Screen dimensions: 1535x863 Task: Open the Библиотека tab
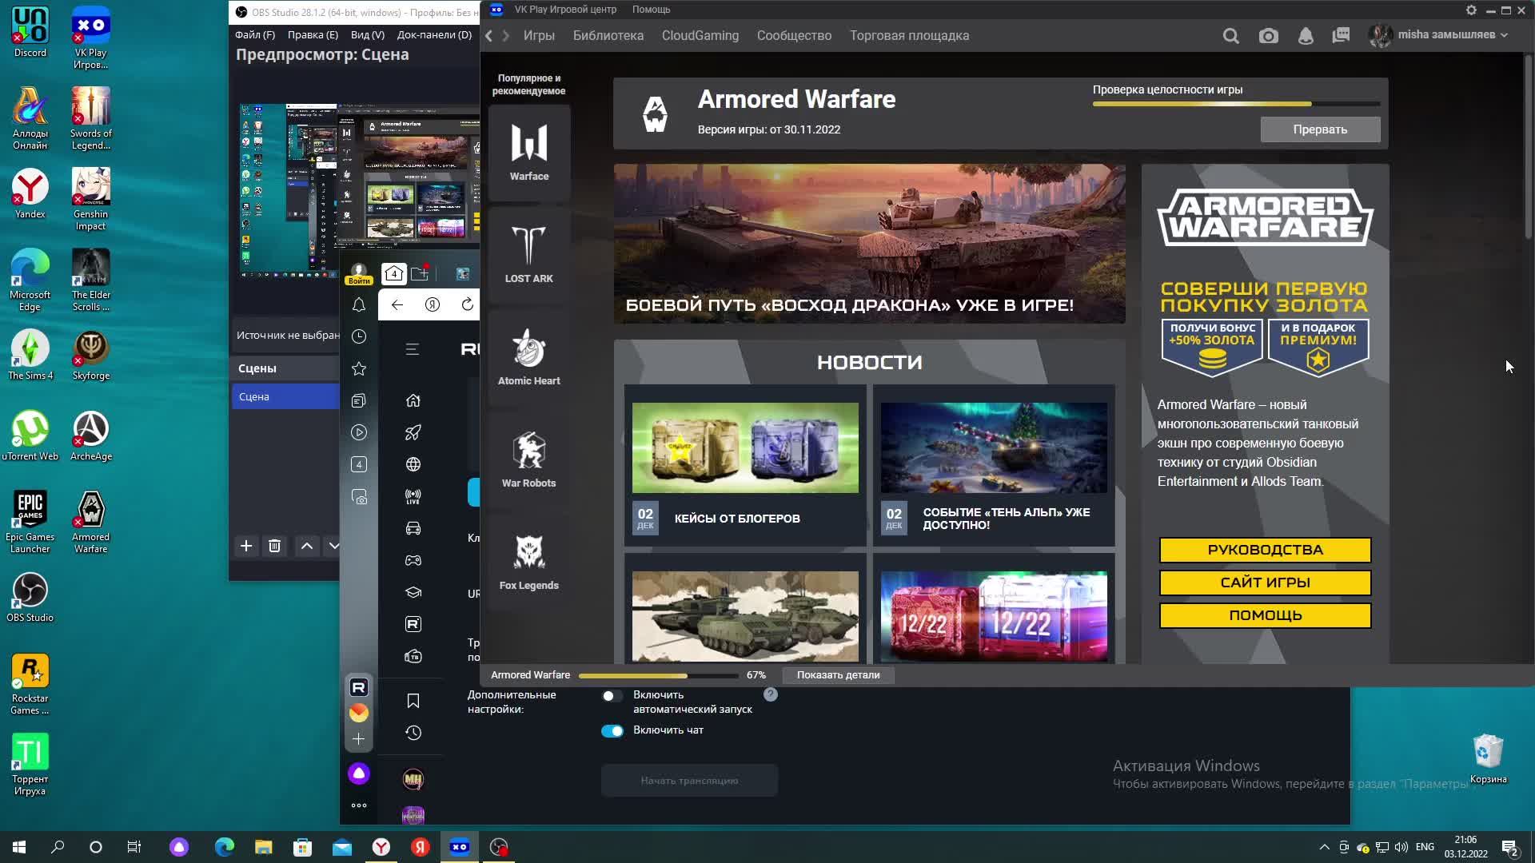pos(608,36)
